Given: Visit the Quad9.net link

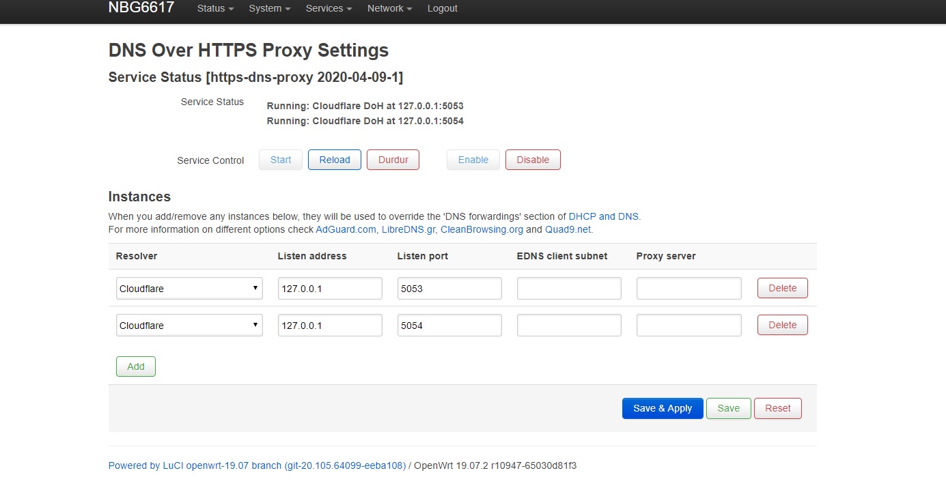Looking at the screenshot, I should pyautogui.click(x=568, y=229).
